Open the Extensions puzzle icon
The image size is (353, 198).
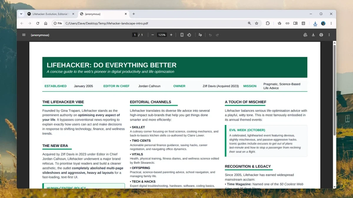pos(268,23)
